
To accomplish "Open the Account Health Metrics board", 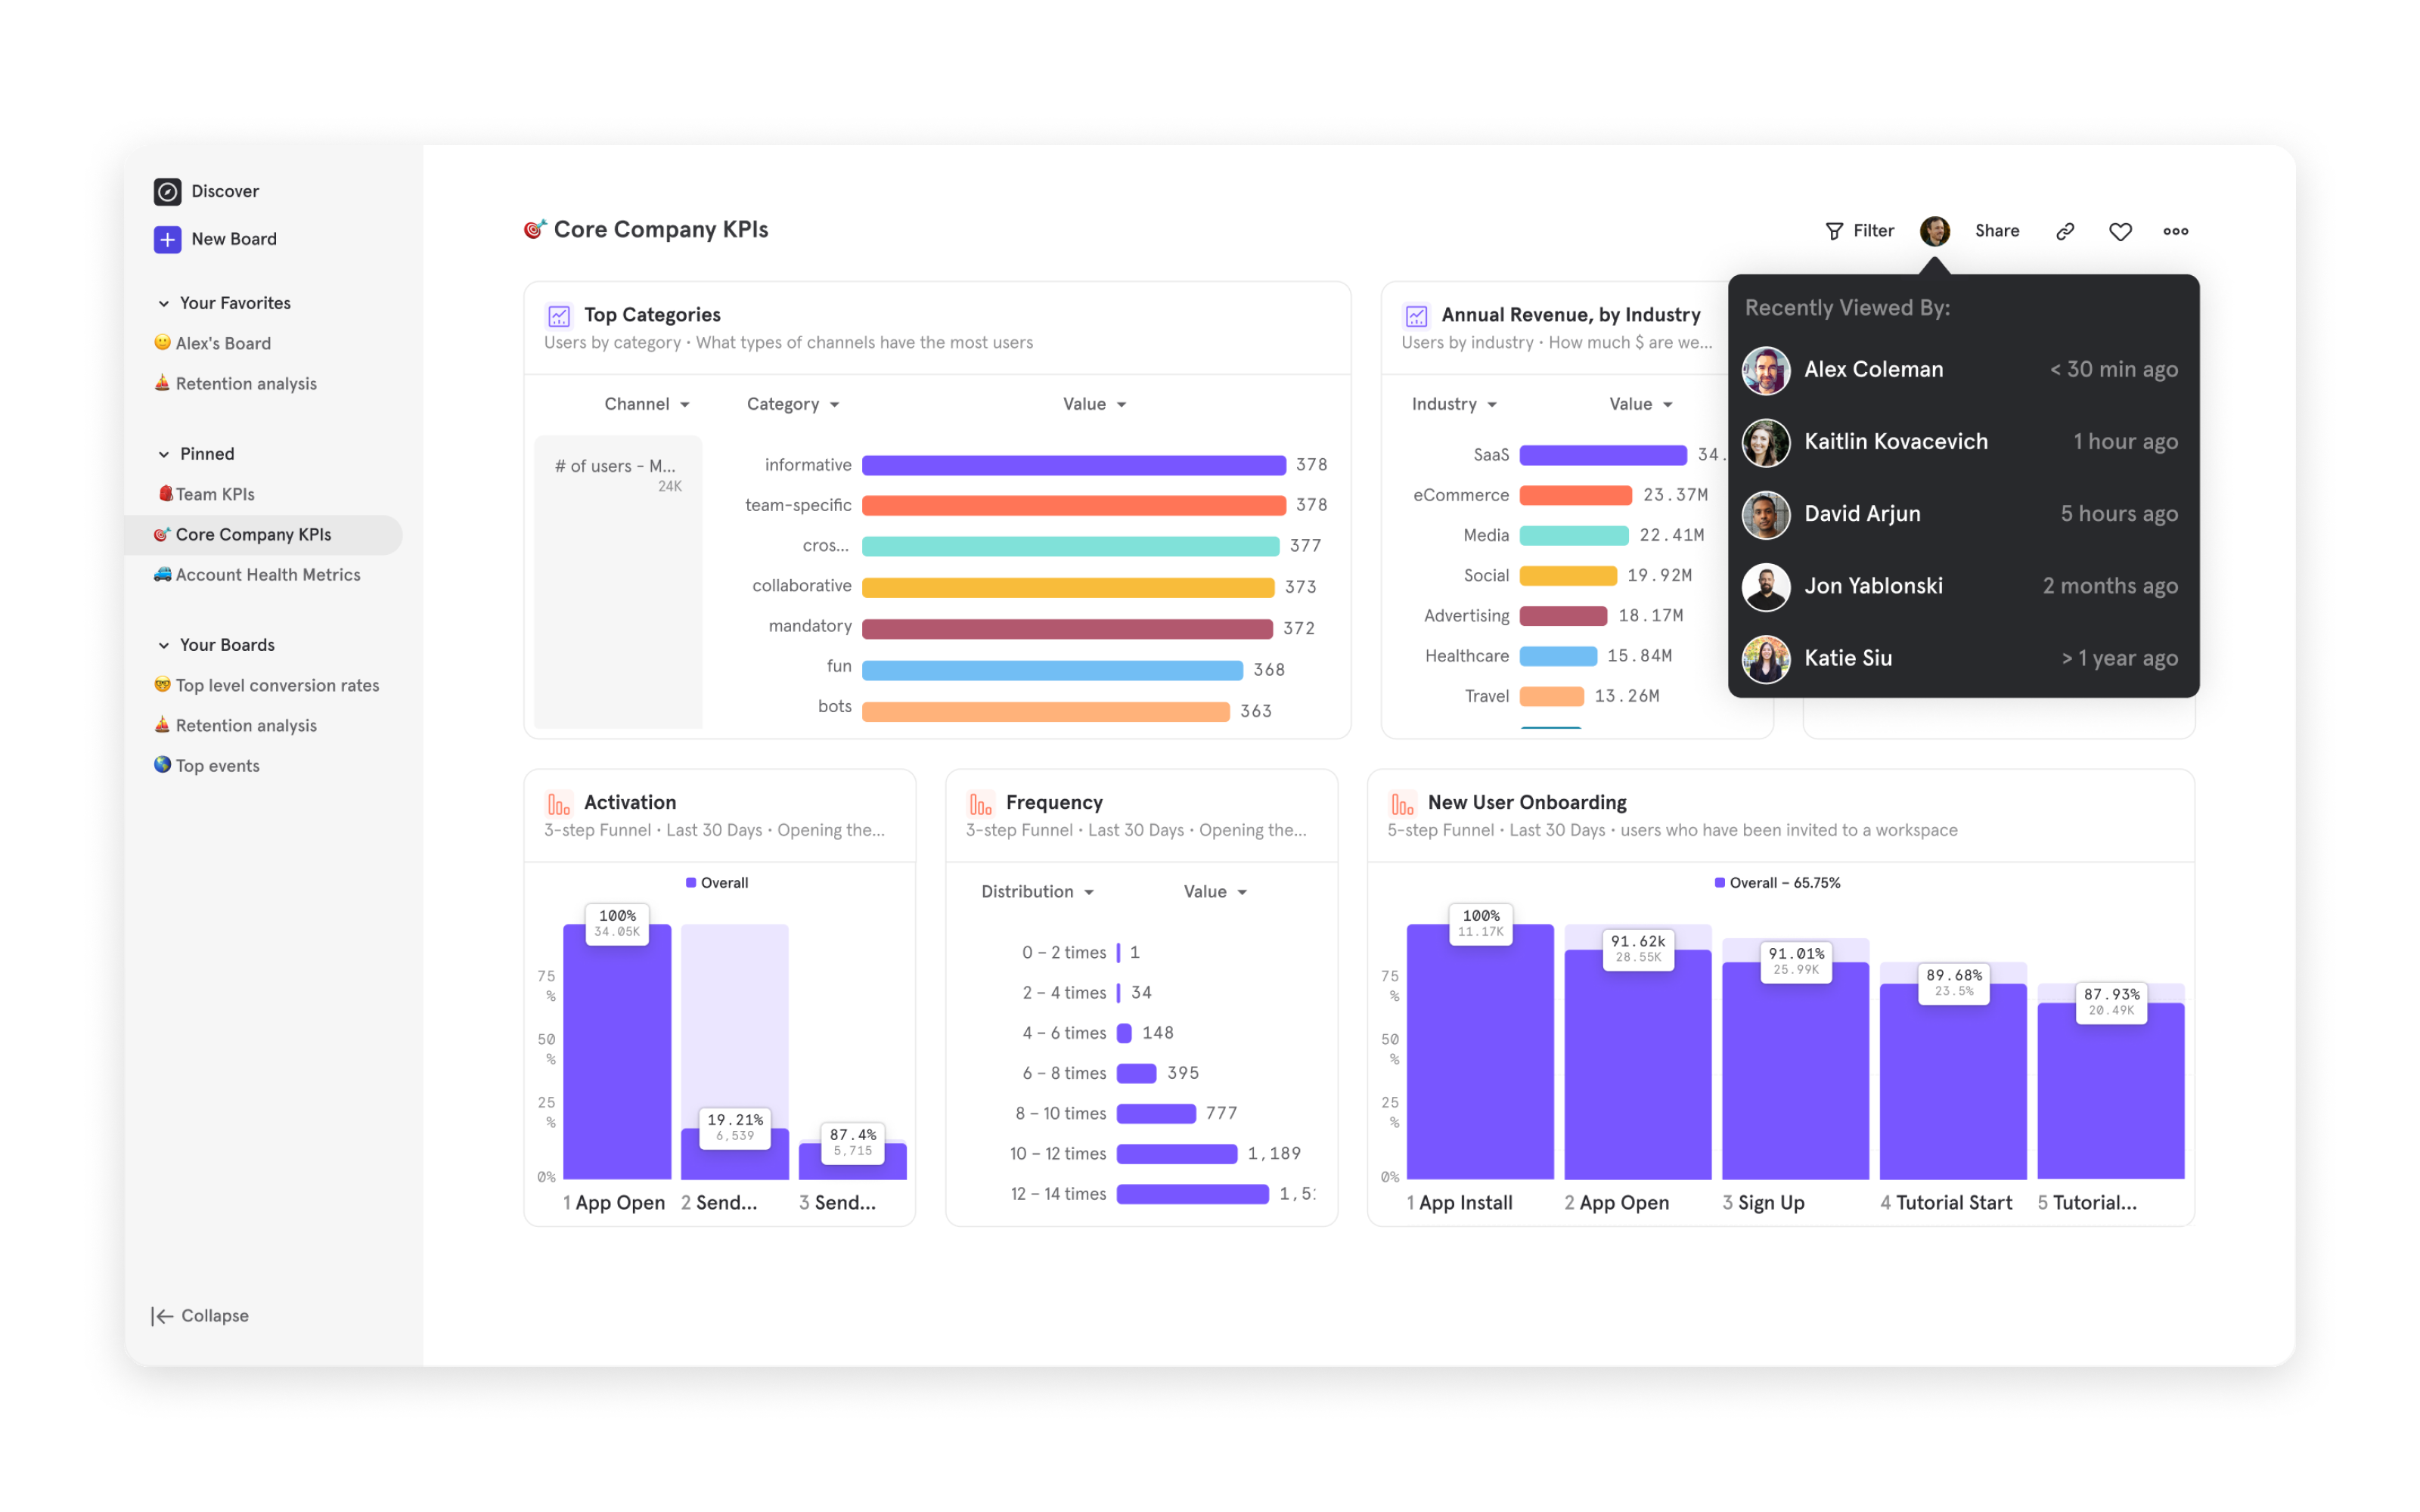I will click(267, 575).
